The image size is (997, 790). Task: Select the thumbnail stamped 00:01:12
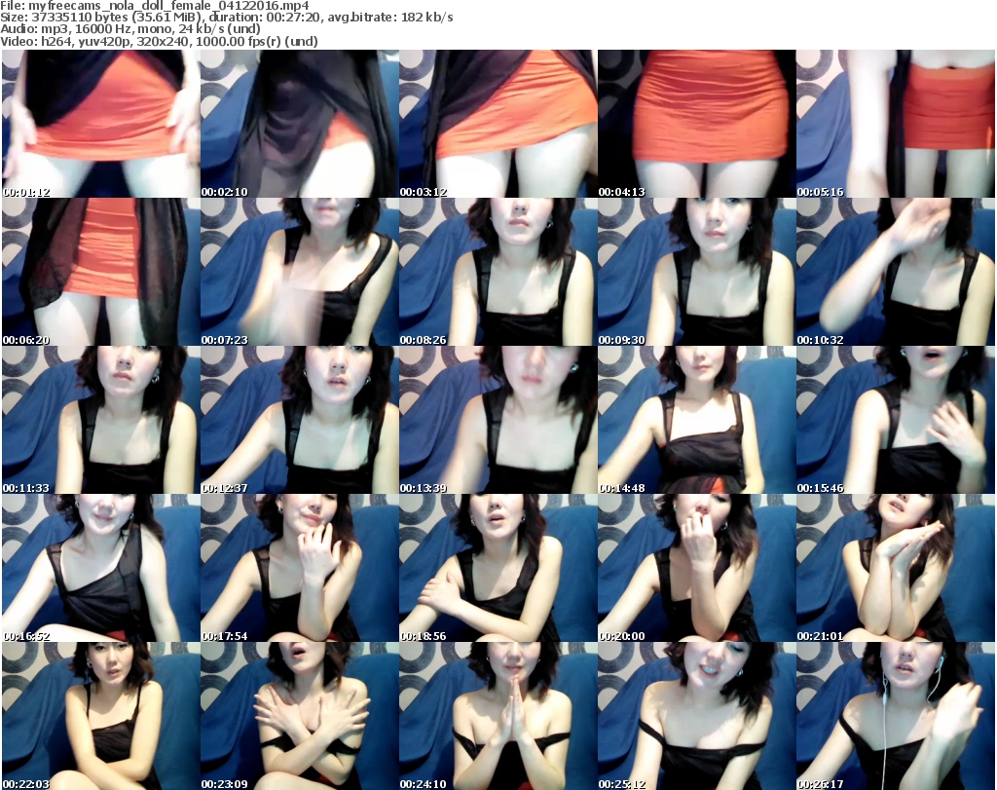[x=100, y=124]
